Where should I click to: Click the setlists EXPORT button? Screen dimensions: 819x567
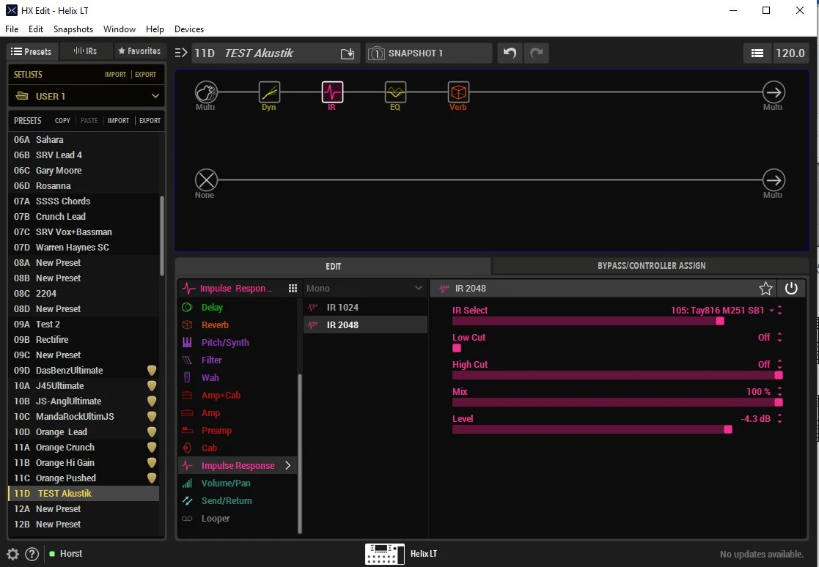pos(145,75)
